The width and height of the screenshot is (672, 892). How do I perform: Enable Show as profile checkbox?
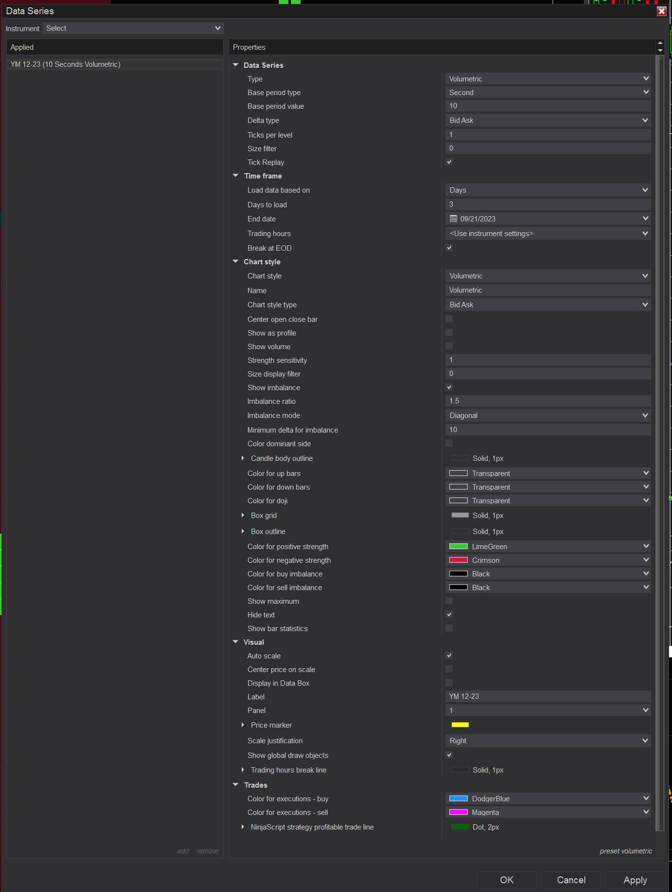pyautogui.click(x=449, y=333)
